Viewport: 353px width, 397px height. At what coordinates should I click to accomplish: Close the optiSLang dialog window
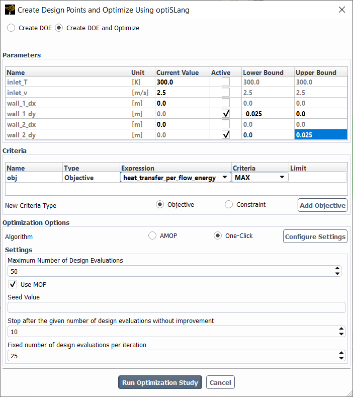[x=341, y=10]
